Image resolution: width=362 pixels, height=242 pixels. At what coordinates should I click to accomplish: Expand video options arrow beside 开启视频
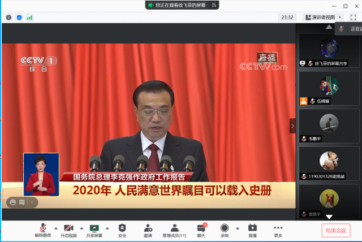81,227
